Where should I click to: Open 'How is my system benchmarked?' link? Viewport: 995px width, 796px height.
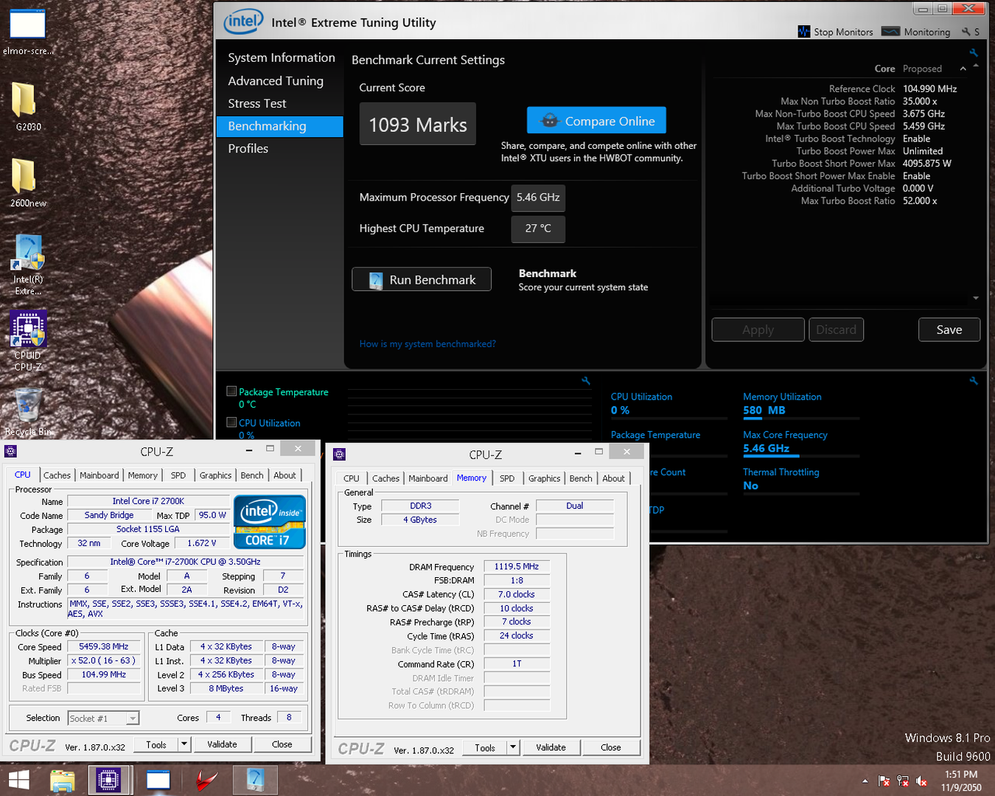click(427, 343)
